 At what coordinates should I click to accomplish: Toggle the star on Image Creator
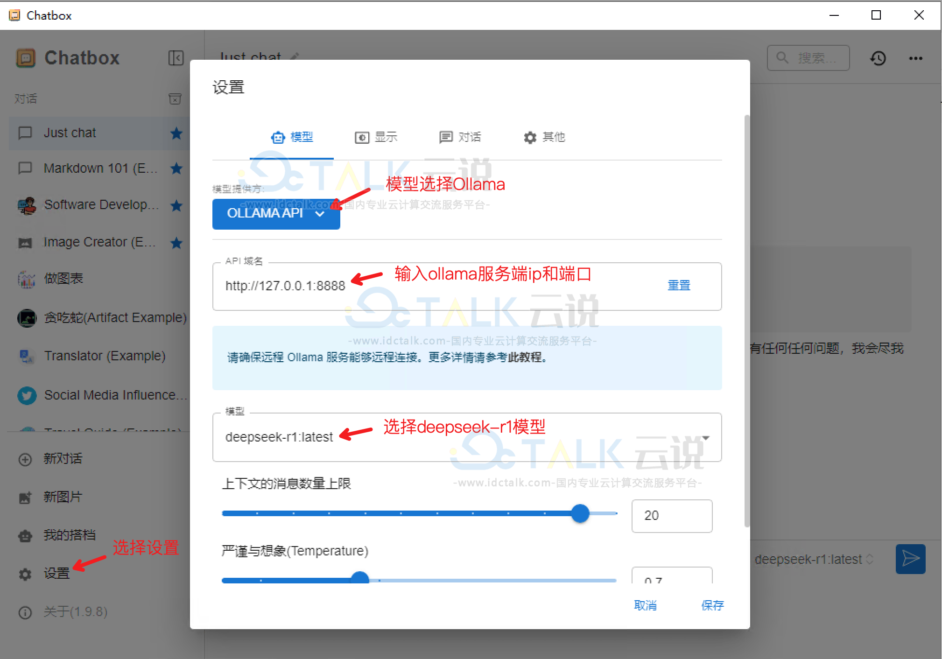176,242
